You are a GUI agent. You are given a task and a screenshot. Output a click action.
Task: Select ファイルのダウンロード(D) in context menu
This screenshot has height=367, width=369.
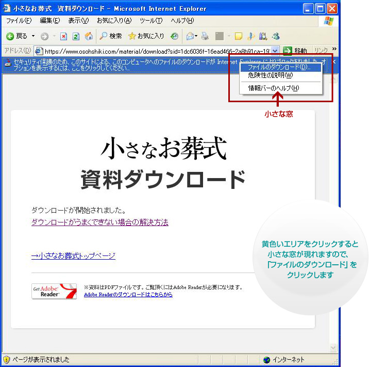pyautogui.click(x=280, y=67)
